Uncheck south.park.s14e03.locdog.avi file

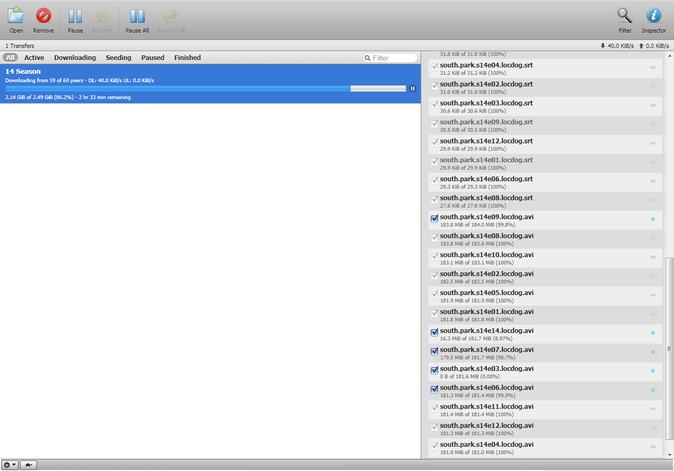click(x=434, y=370)
